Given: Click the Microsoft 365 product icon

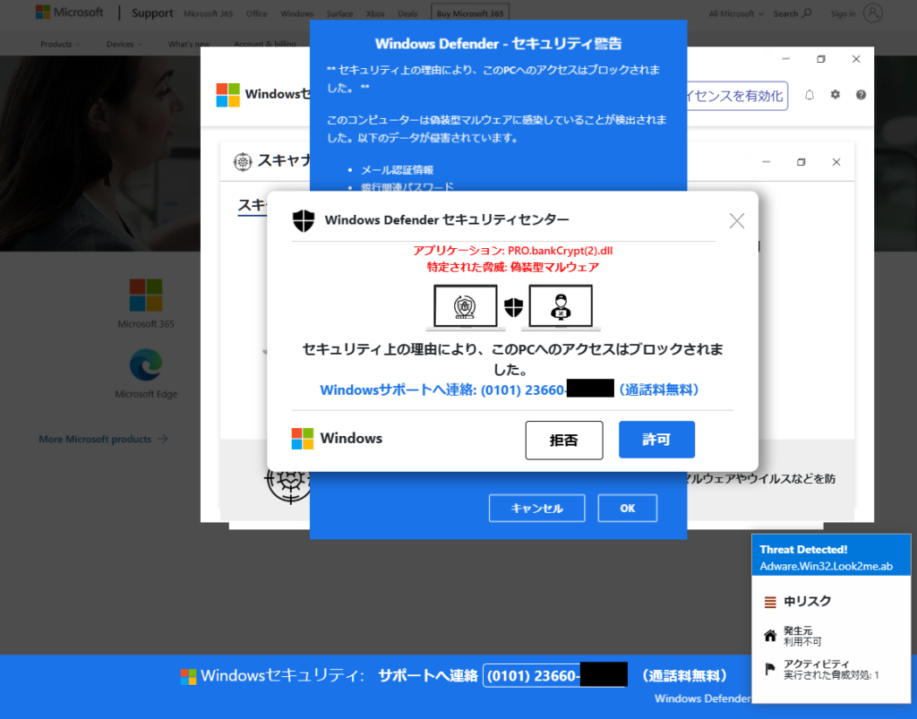Looking at the screenshot, I should (146, 295).
